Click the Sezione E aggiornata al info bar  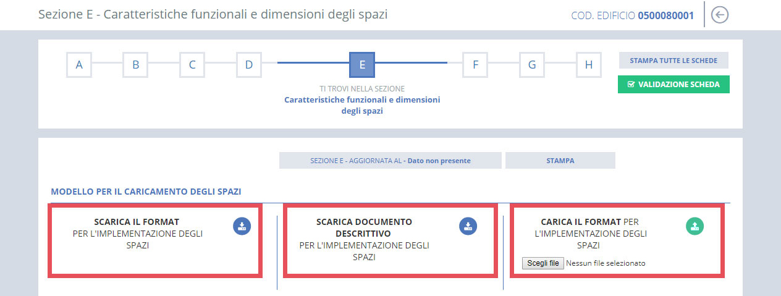[390, 161]
